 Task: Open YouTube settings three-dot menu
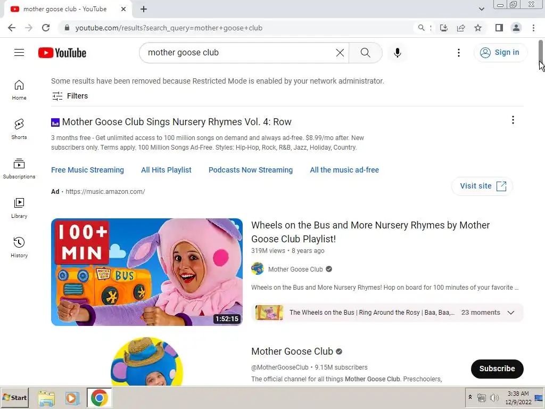(x=458, y=53)
